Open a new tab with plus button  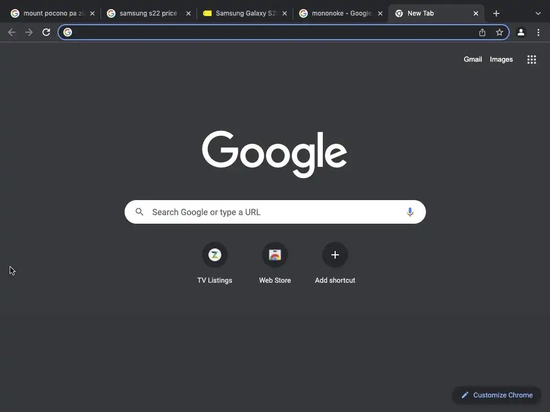496,13
